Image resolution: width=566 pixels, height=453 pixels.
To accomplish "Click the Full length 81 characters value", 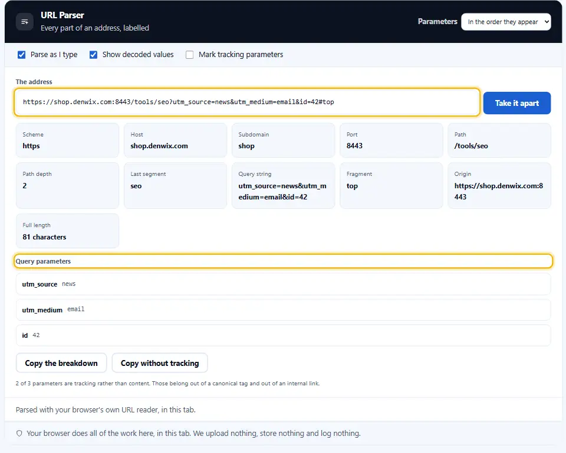I will 44,237.
